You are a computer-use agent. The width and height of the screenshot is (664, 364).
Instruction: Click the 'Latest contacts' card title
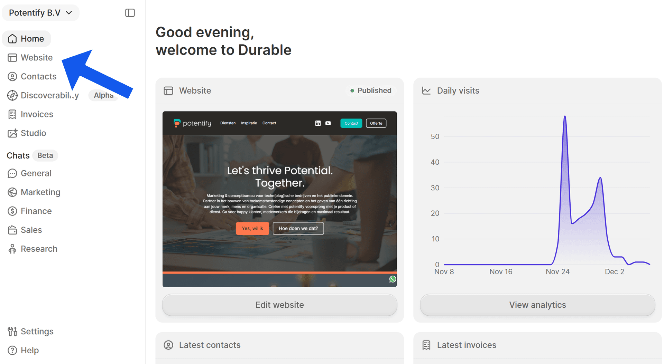tap(210, 345)
